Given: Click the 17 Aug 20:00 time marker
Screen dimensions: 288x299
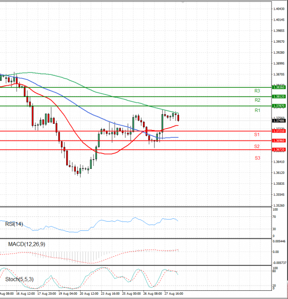Looking at the screenshot, I should click(47, 294).
